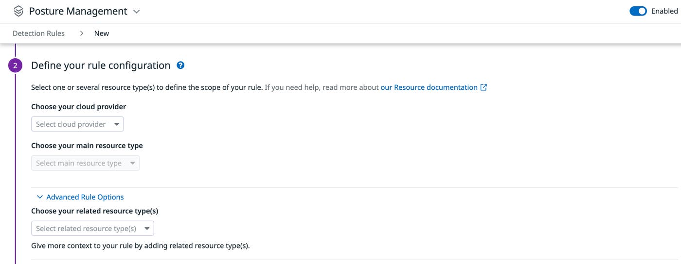Click the Define your rule configuration heading
Viewport: 681px width, 264px height.
tap(101, 65)
